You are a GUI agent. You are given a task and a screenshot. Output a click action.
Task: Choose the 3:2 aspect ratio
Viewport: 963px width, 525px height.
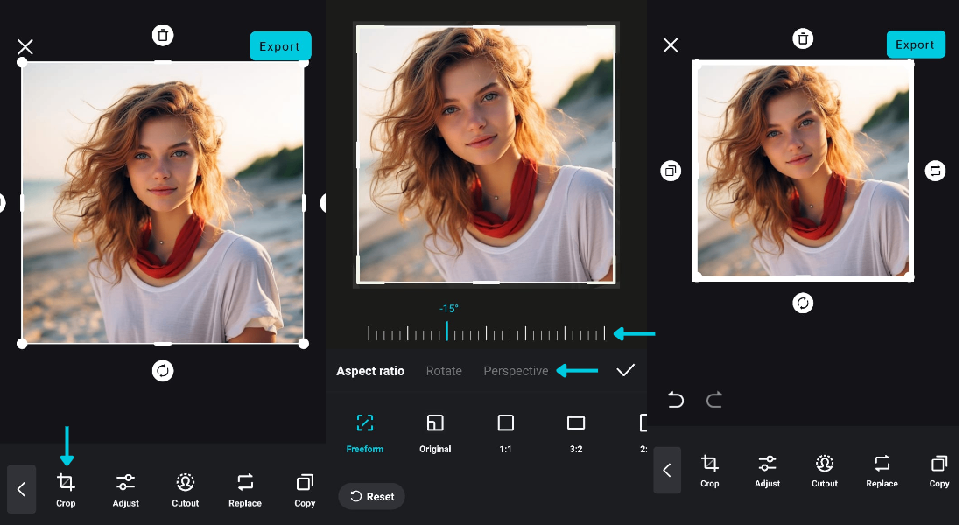coord(576,433)
